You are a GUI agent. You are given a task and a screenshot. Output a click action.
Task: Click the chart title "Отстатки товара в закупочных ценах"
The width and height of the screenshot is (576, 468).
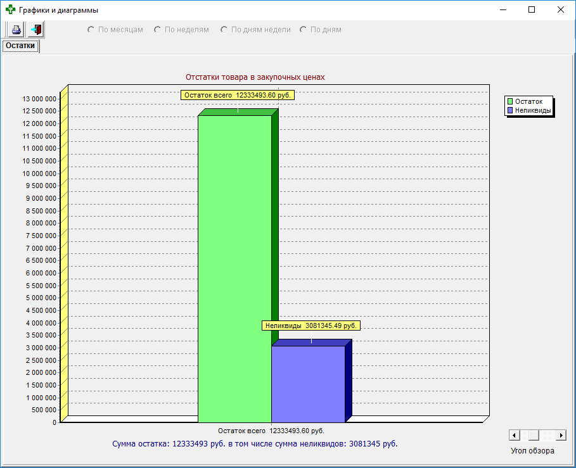tap(255, 77)
